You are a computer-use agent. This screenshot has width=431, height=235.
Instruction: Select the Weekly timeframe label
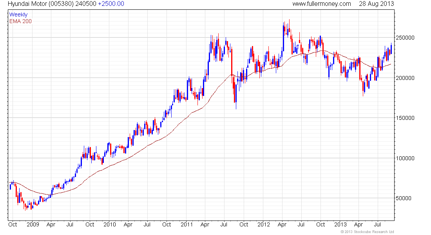tap(18, 14)
